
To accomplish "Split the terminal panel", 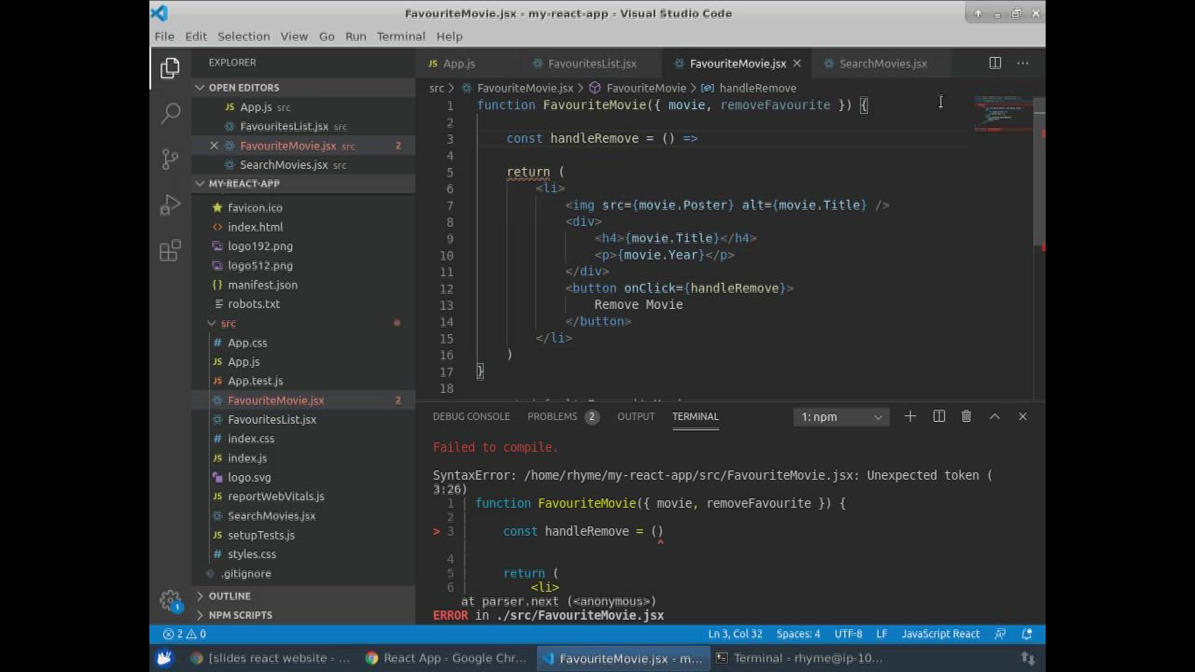I will tap(939, 416).
